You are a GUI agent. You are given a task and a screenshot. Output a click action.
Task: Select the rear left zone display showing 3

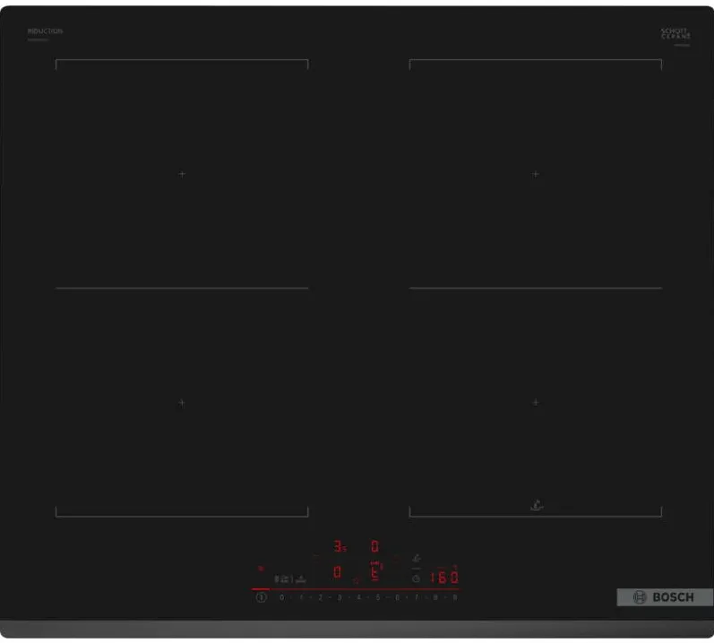click(x=340, y=546)
